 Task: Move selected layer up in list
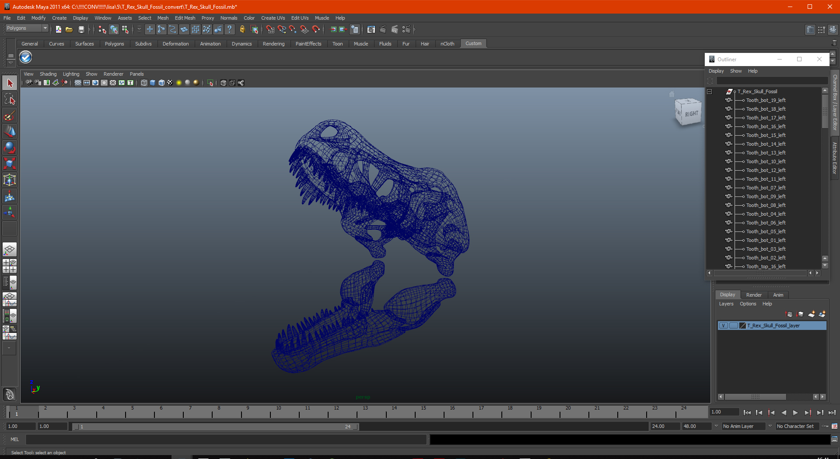[789, 314]
